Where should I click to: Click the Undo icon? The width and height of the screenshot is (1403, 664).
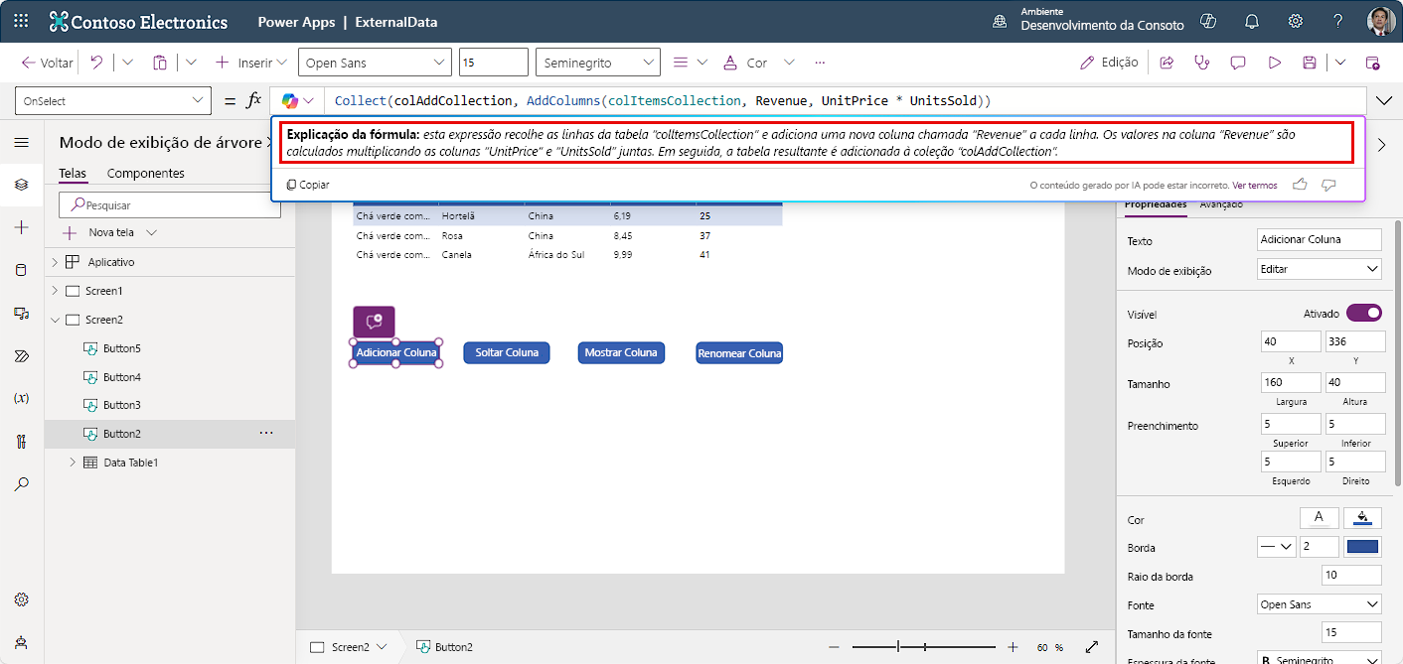coord(96,63)
